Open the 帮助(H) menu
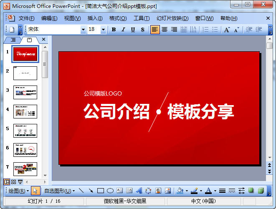 pyautogui.click(x=229, y=18)
